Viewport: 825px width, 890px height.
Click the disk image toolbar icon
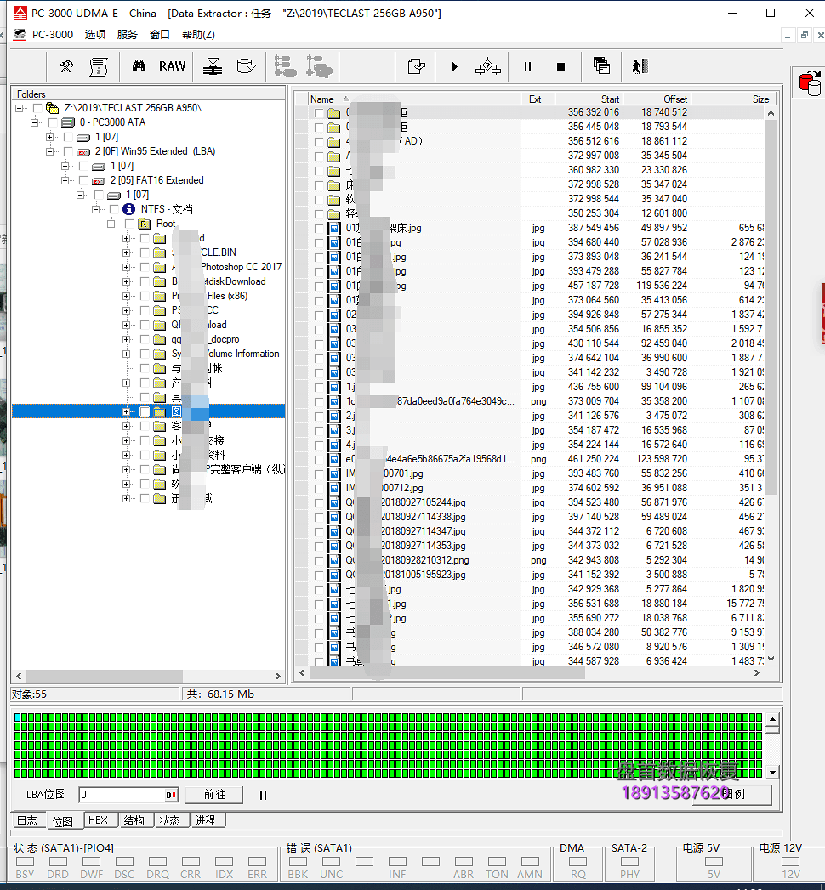246,66
